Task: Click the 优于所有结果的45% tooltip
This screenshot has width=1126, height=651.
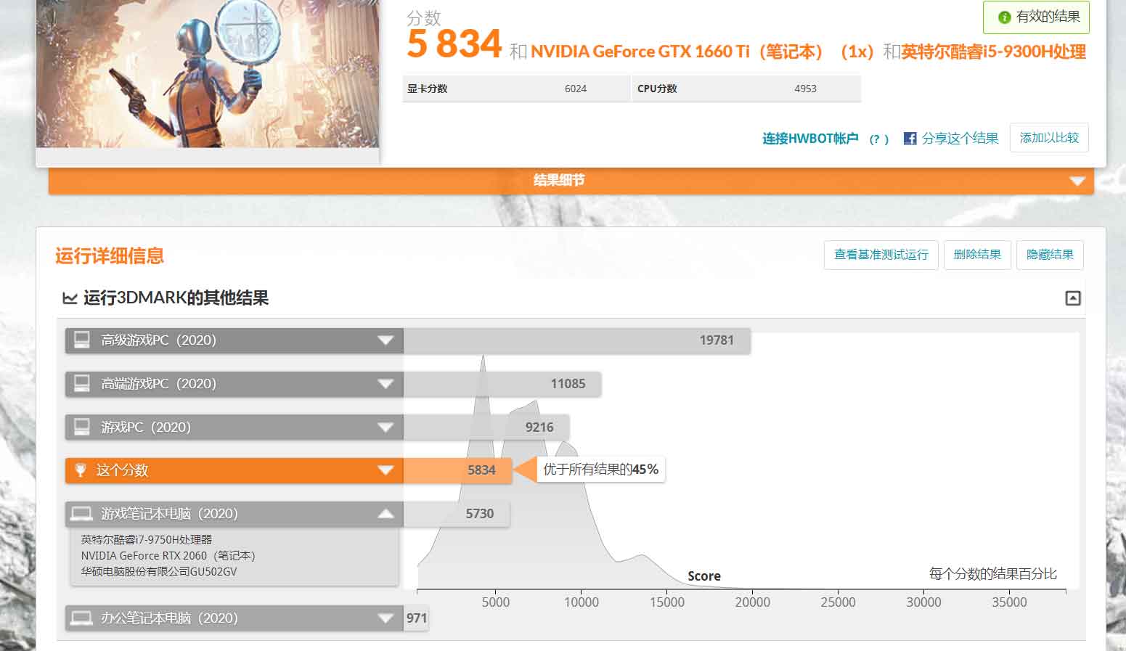Action: 601,470
